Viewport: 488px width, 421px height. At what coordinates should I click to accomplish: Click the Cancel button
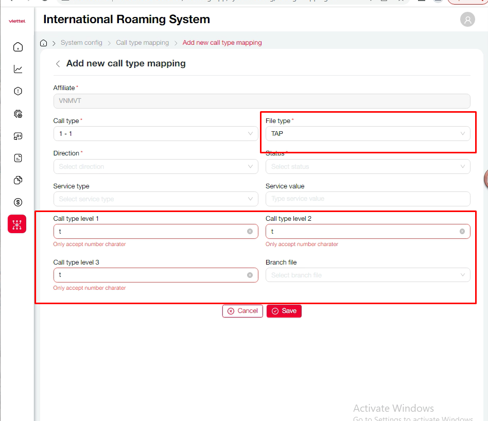click(242, 311)
